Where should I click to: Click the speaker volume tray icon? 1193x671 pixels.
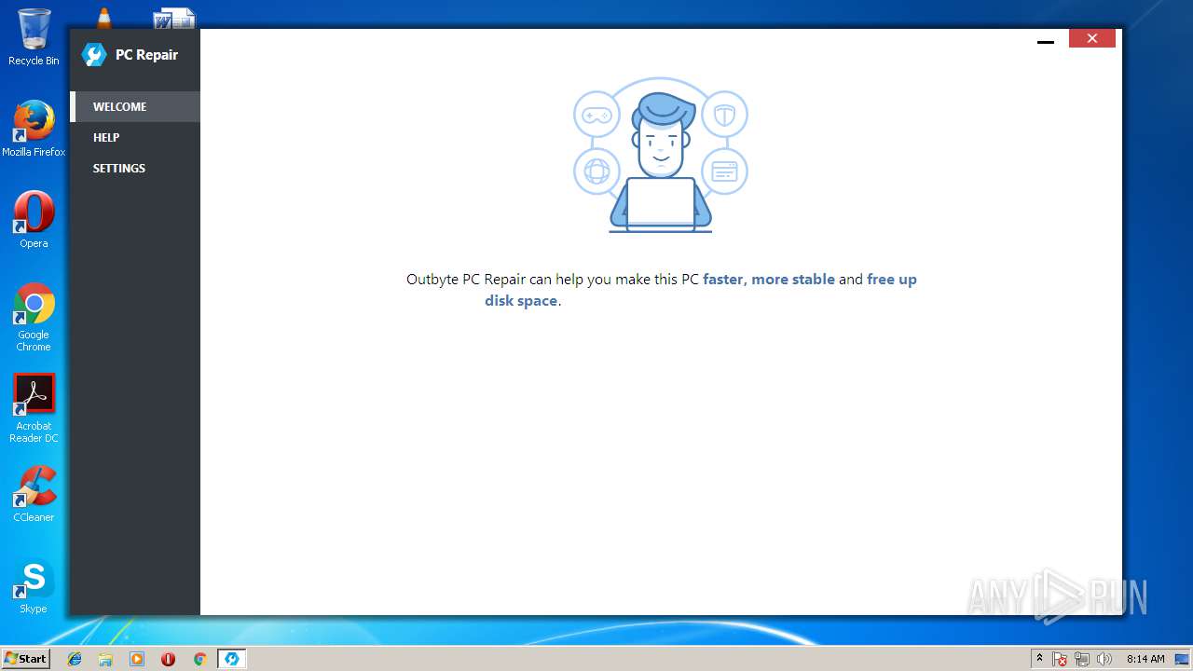coord(1104,659)
